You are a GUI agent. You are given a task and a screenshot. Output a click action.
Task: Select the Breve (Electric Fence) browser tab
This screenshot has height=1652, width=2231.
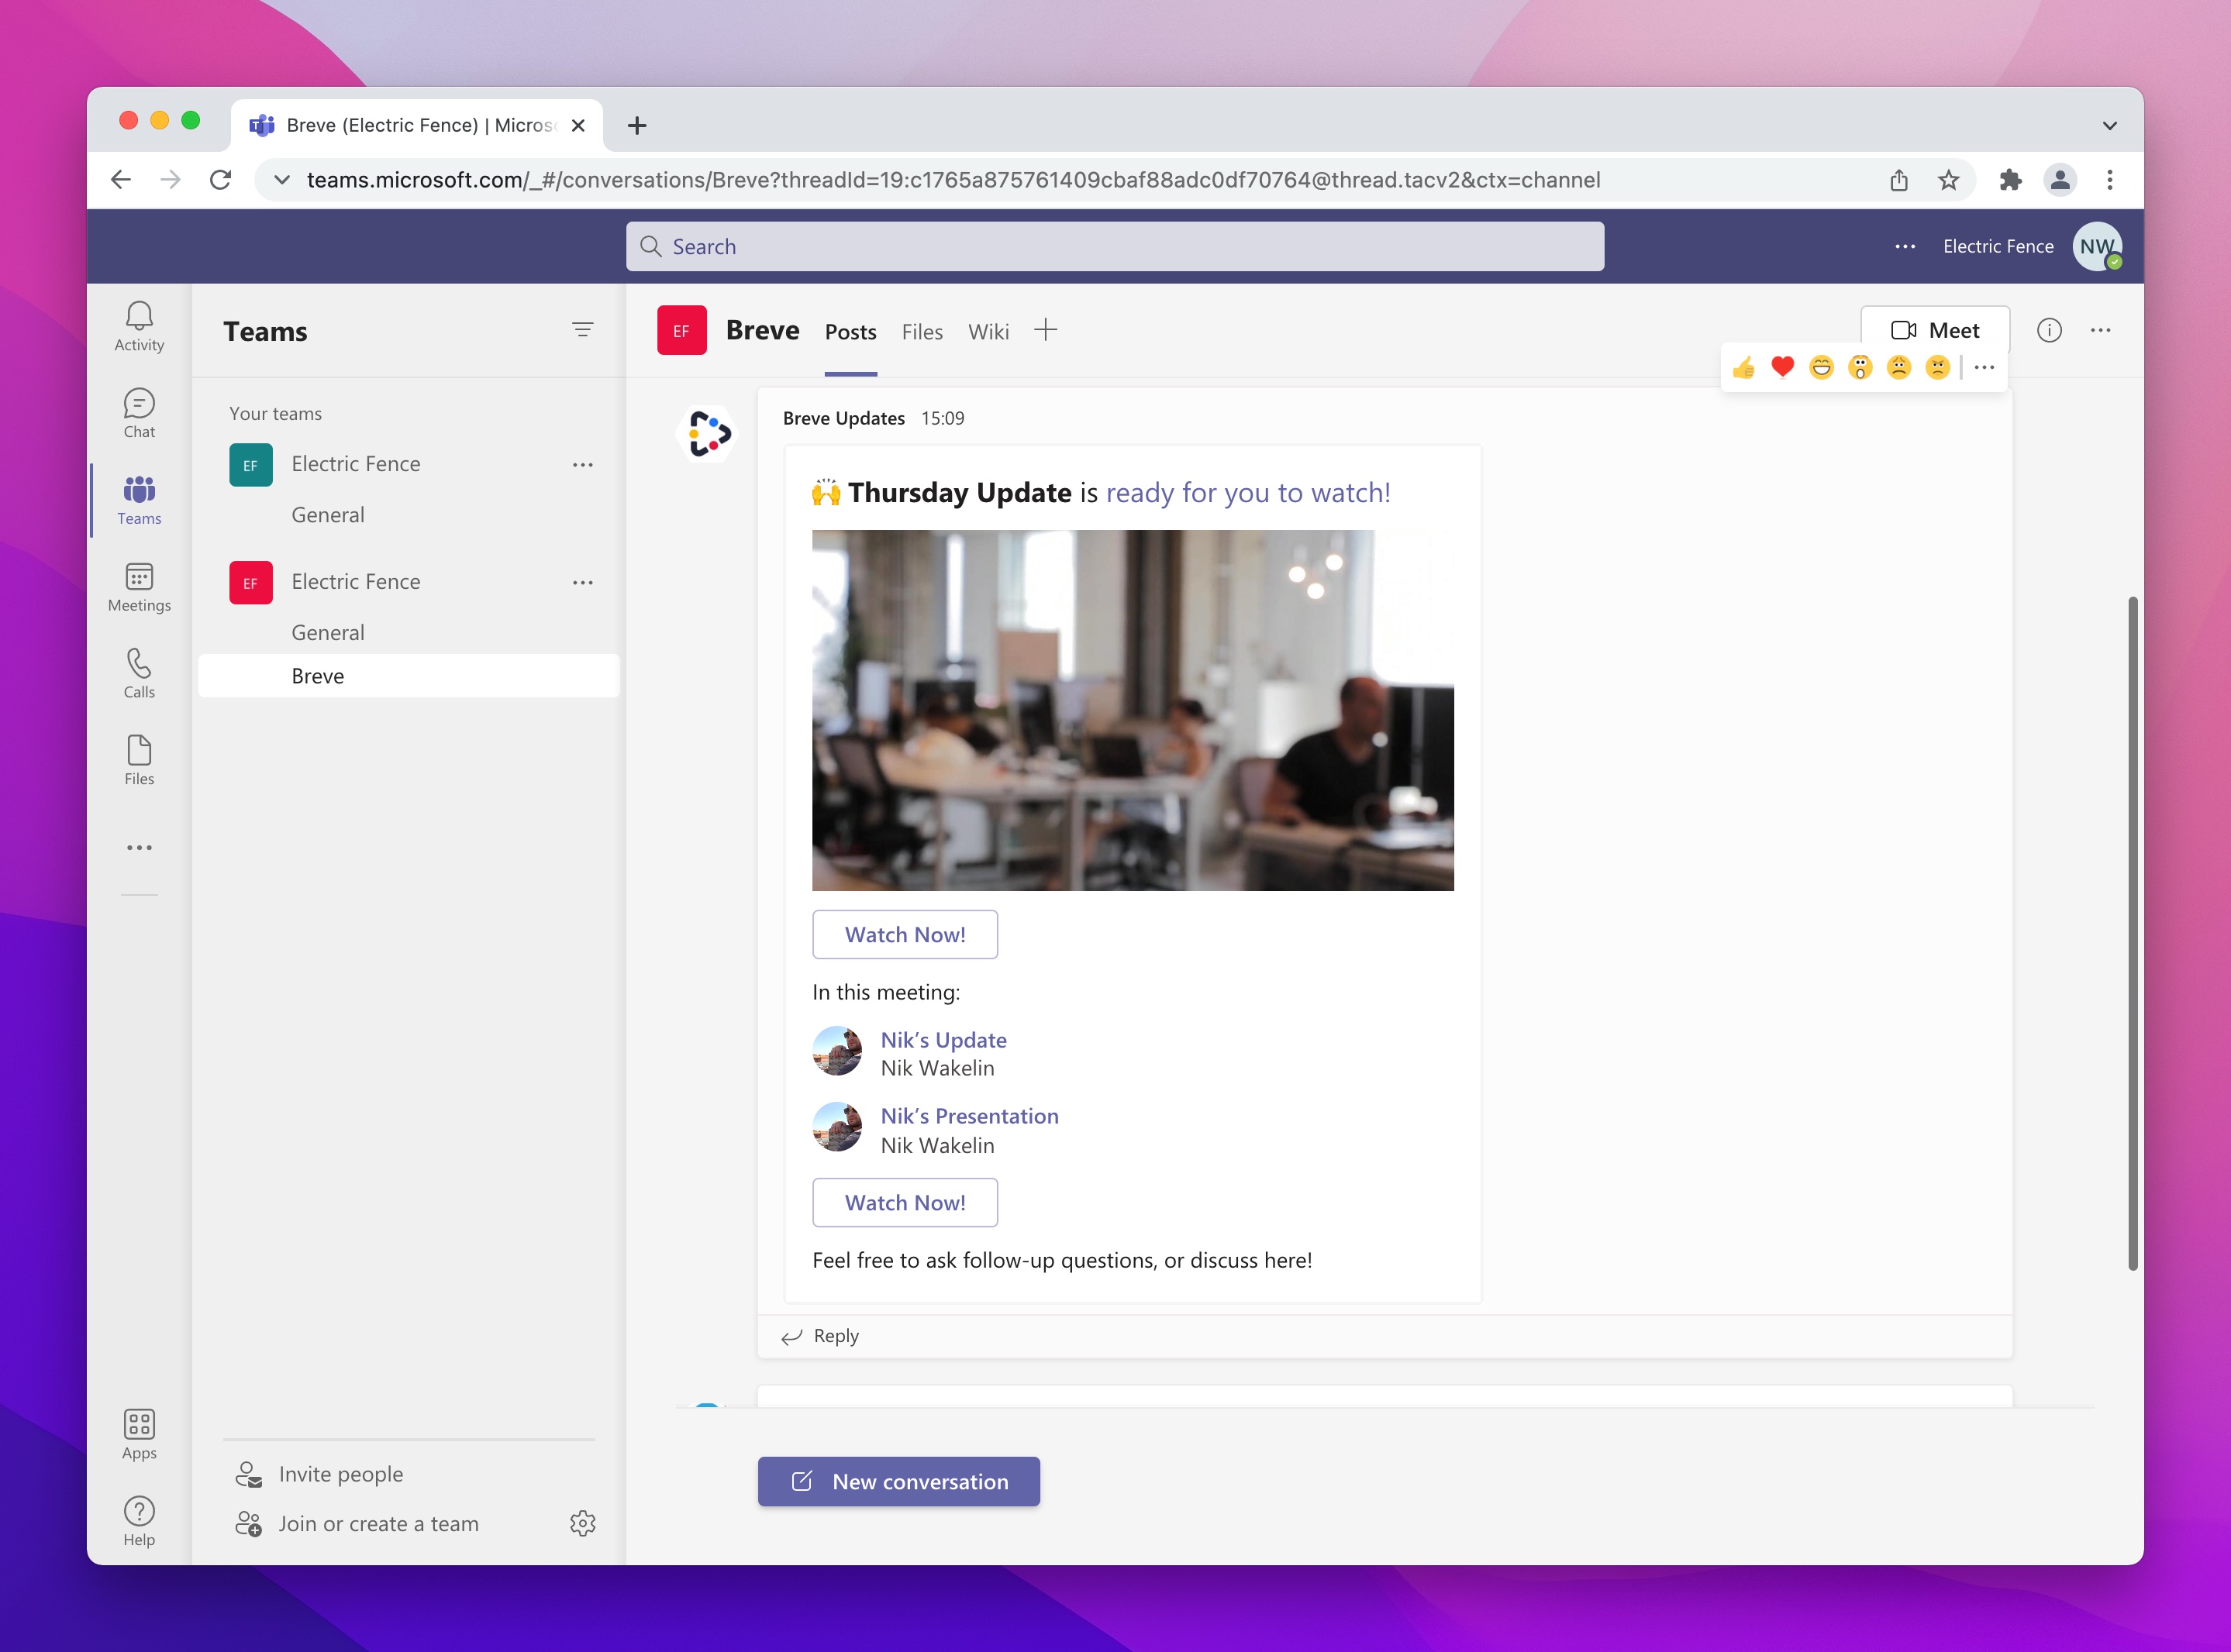[x=417, y=125]
